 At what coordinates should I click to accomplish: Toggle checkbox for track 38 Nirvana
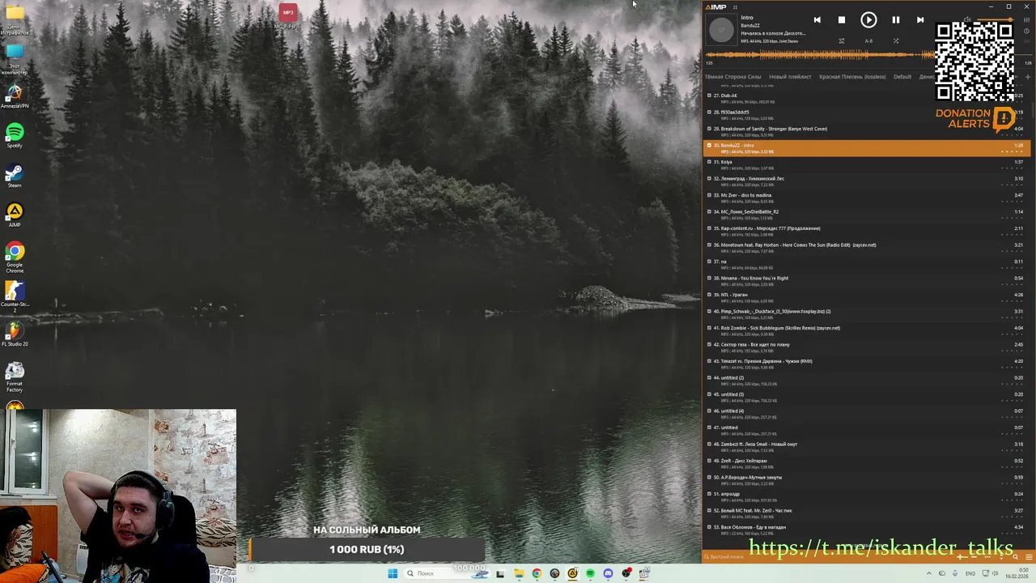tap(709, 278)
